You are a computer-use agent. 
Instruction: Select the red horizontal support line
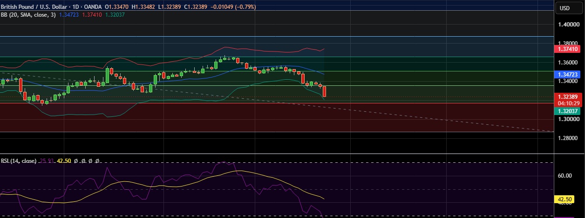click(x=277, y=103)
